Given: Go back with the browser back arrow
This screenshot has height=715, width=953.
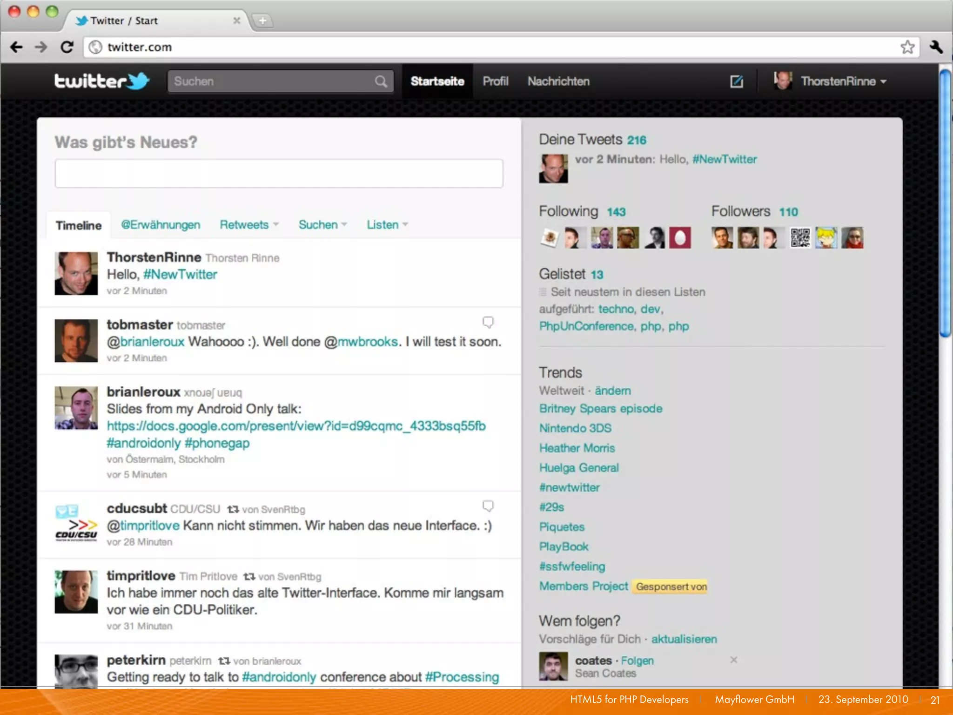Looking at the screenshot, I should click(16, 47).
